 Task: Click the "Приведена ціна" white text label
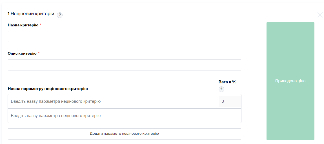[290, 81]
